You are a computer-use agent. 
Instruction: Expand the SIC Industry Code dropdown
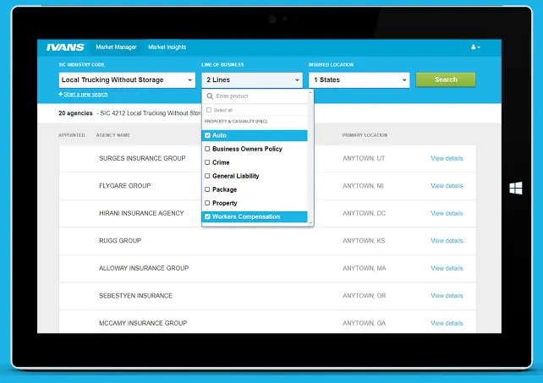pos(127,80)
